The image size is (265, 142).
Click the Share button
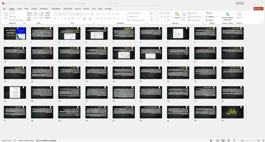pyautogui.click(x=259, y=9)
